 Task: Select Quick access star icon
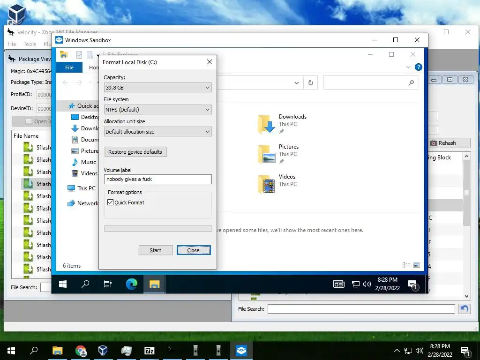[x=72, y=106]
